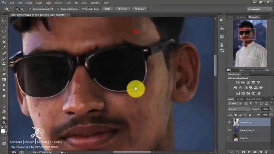Open the Filter menu
This screenshot has width=274, height=154.
pos(68,3)
